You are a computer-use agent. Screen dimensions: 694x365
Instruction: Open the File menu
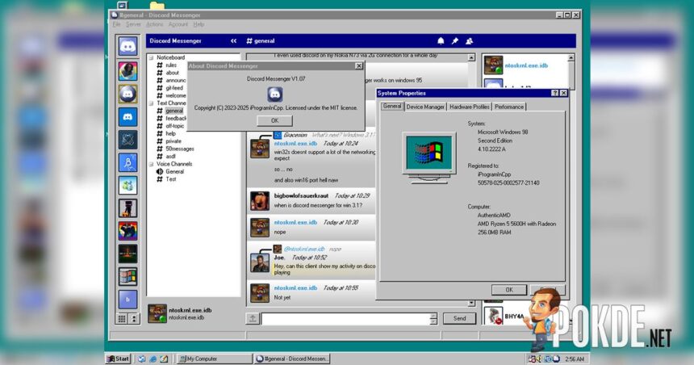(116, 24)
